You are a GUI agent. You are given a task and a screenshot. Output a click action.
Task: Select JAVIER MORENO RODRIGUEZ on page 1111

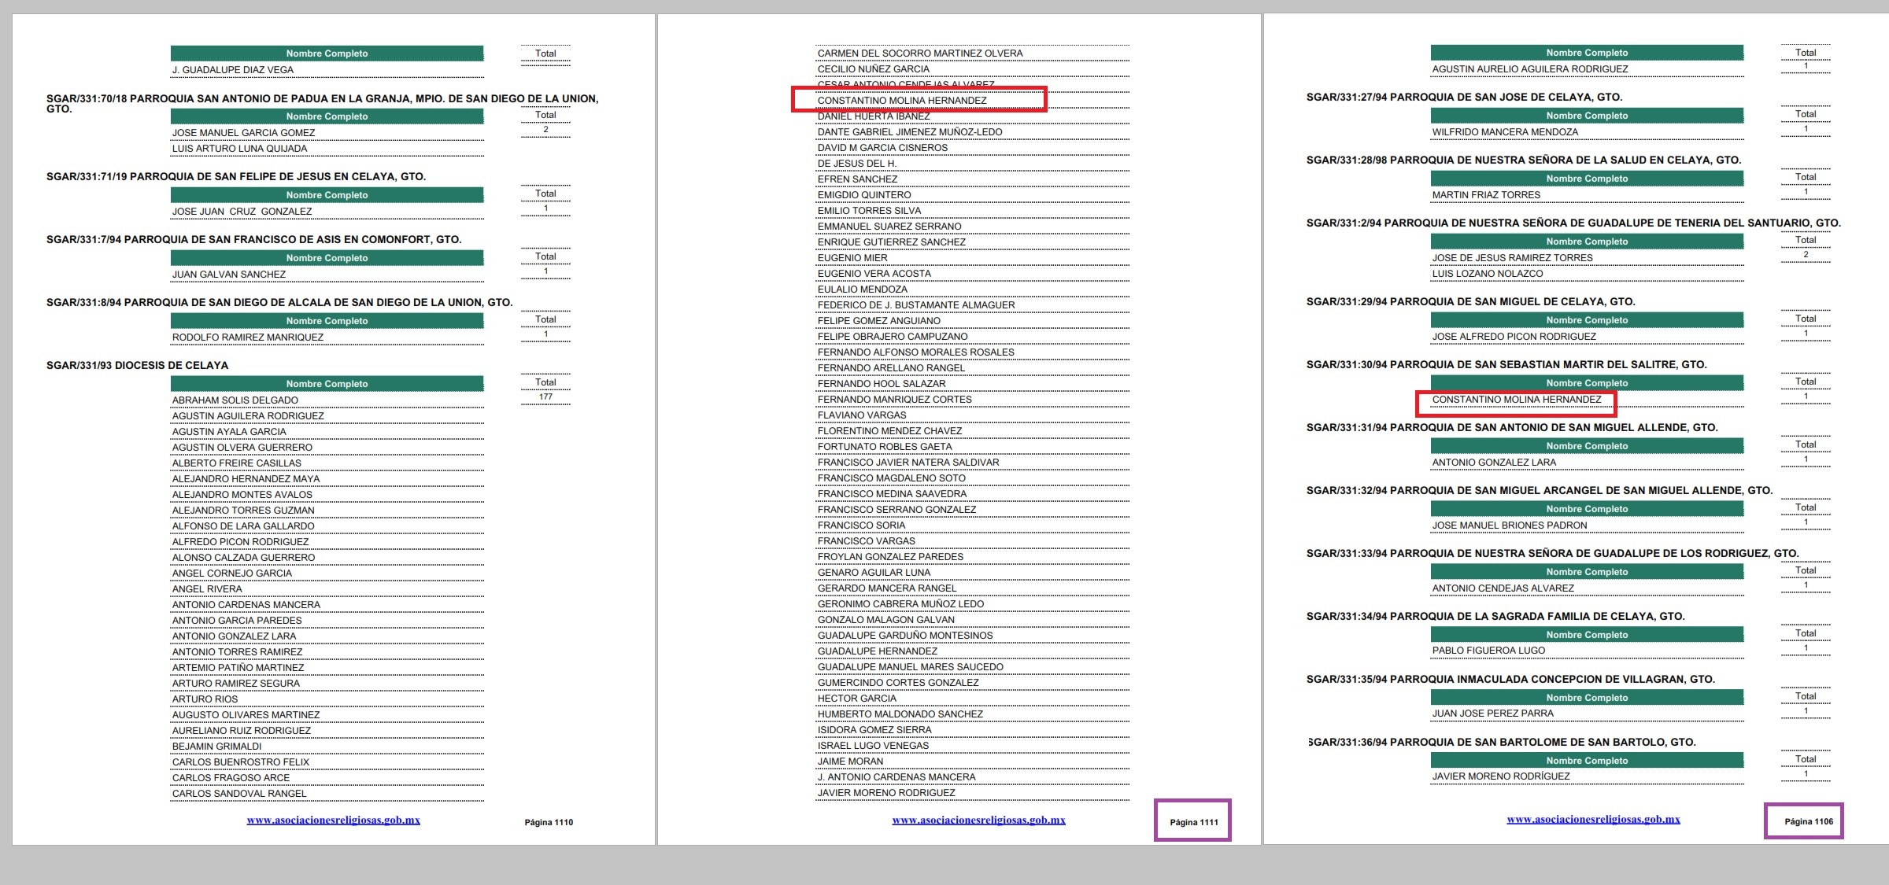[x=886, y=792]
